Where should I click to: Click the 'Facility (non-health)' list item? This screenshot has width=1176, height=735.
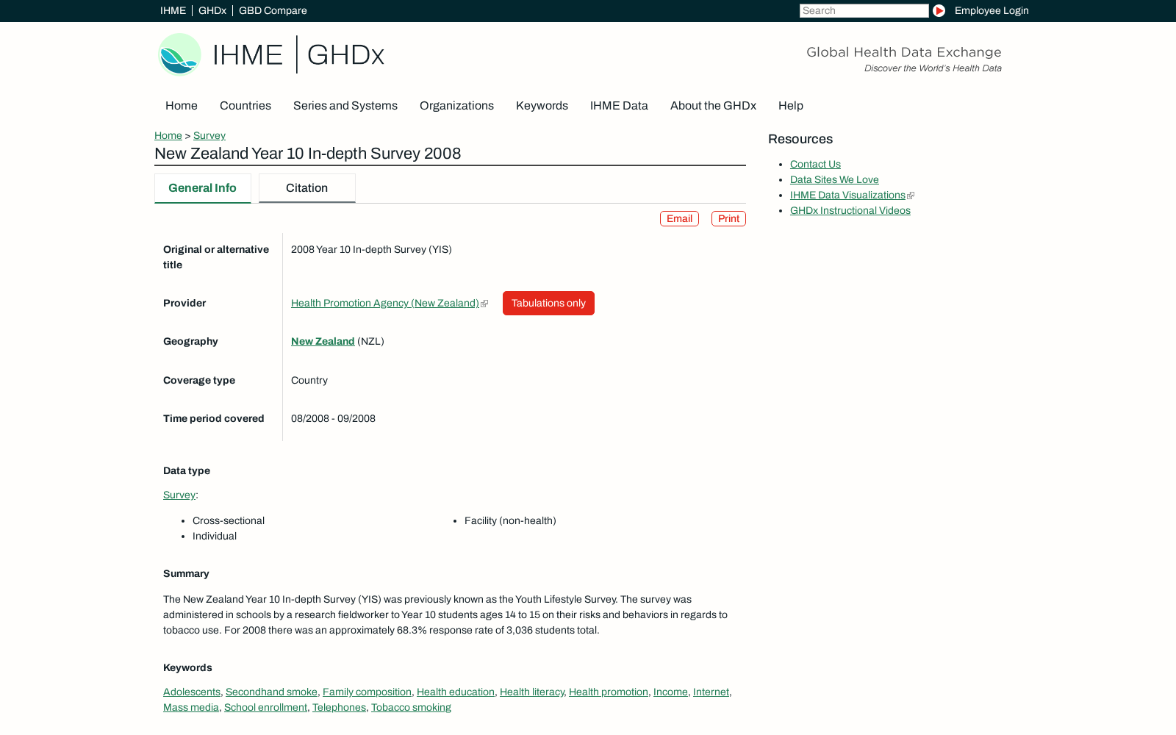coord(510,520)
